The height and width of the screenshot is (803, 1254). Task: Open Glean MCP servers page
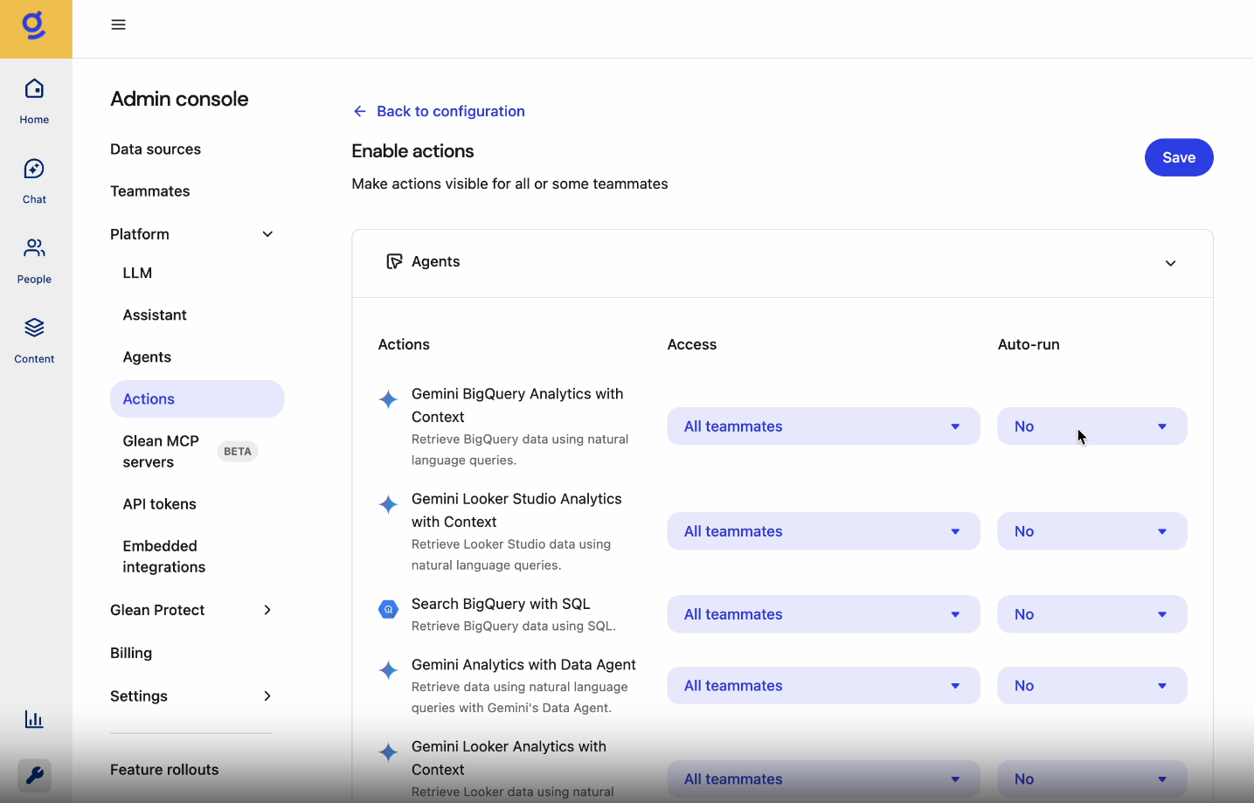point(161,452)
